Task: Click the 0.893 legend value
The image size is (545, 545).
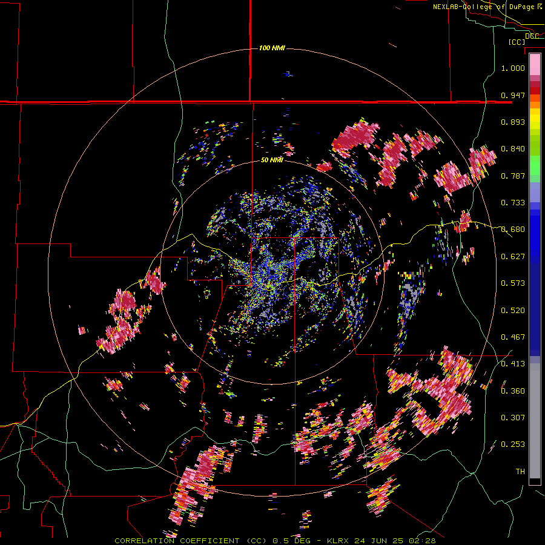Action: pyautogui.click(x=513, y=122)
